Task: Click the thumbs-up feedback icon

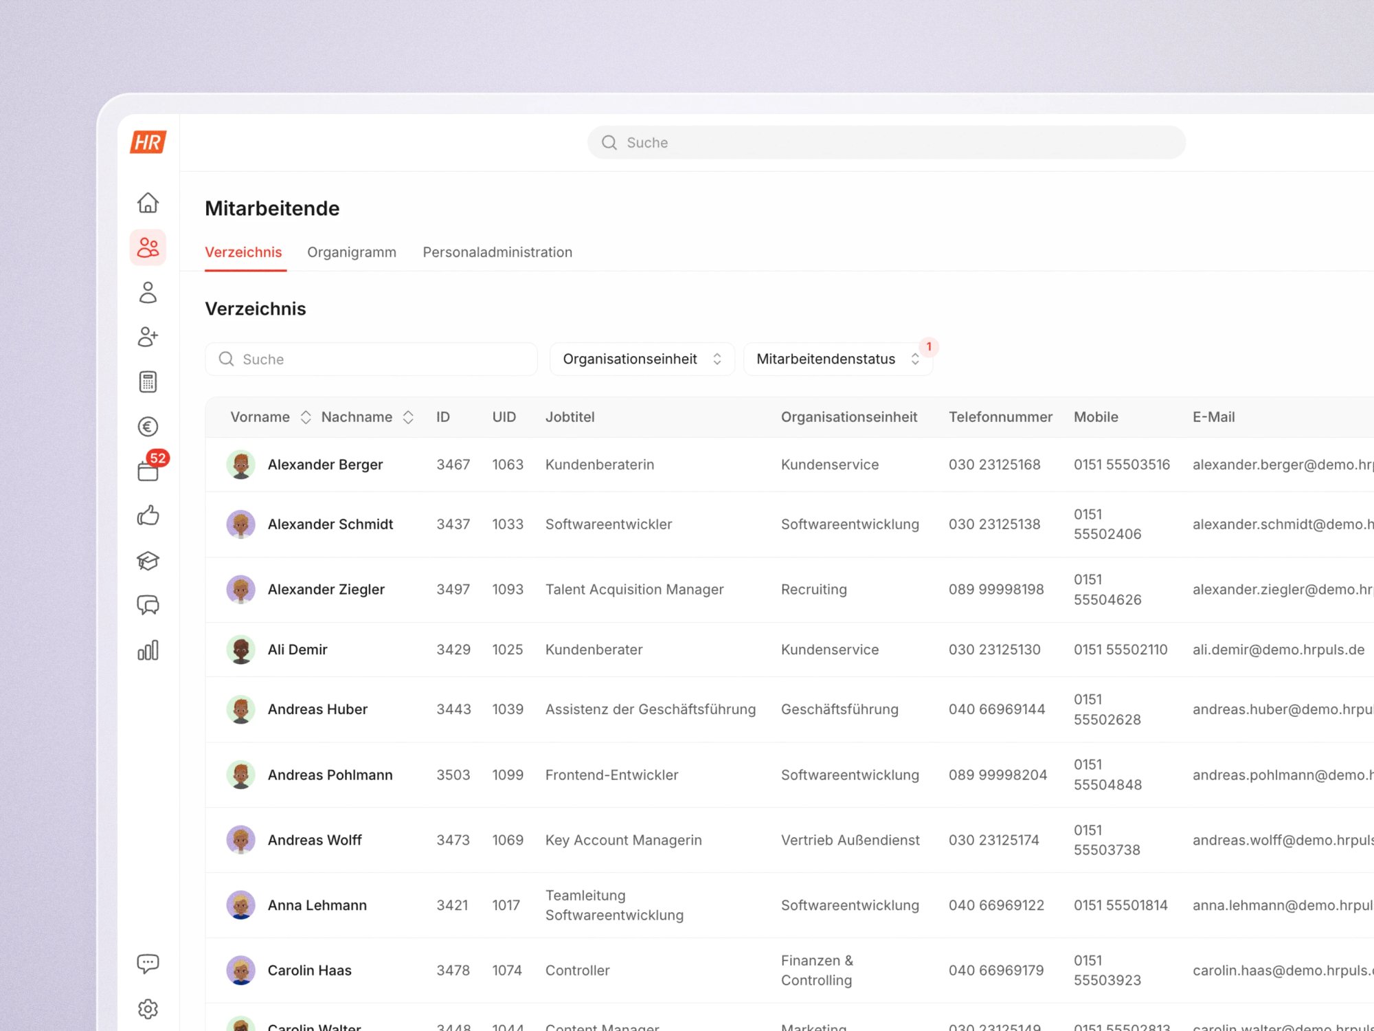Action: click(x=148, y=515)
